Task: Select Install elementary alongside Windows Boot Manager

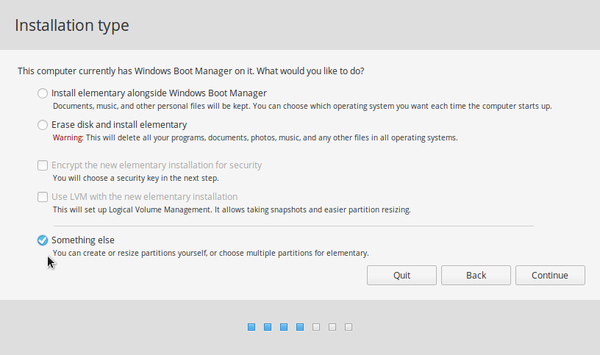Action: [43, 93]
